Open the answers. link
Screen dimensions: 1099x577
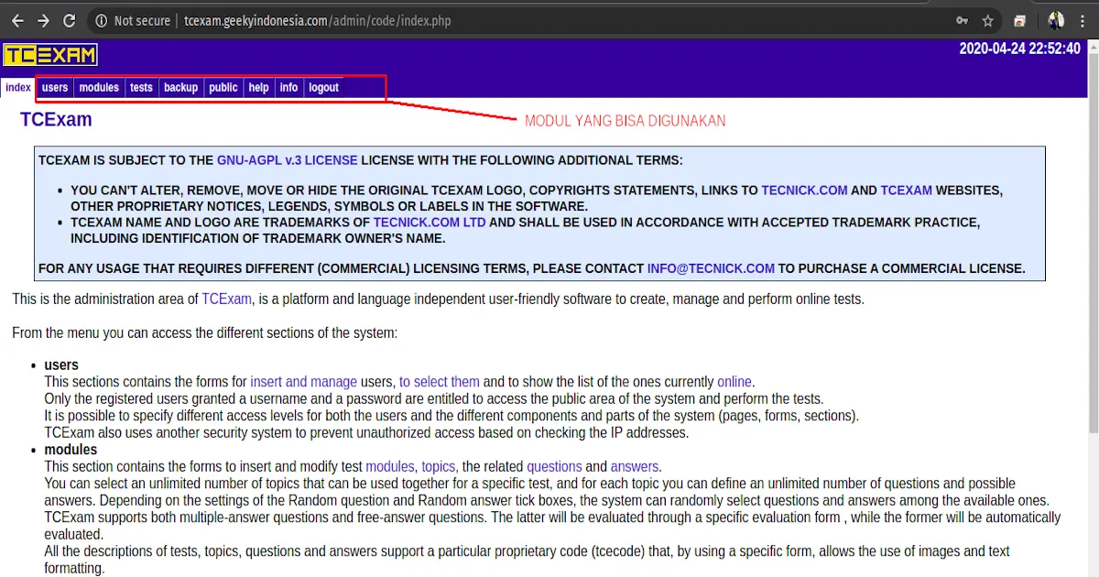coord(637,466)
